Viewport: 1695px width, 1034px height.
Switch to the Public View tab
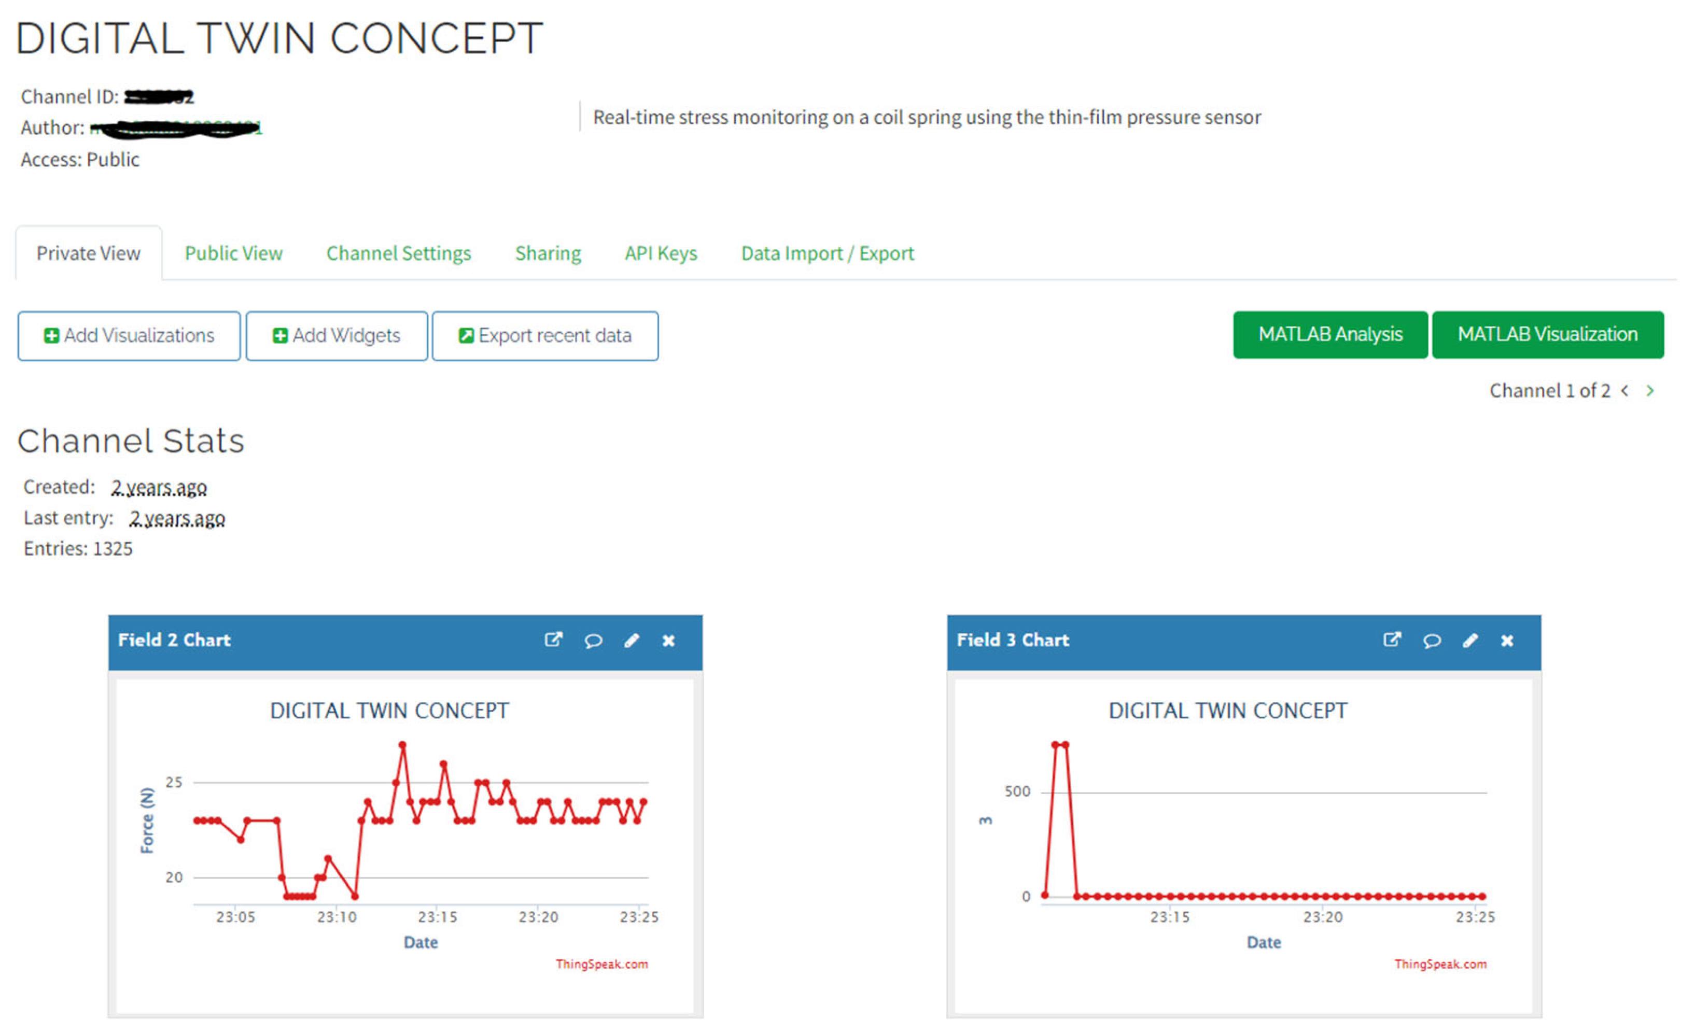click(233, 253)
